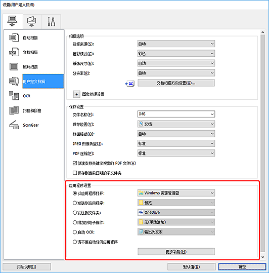The width and height of the screenshot is (269, 273).
Task: Select 扫描和拼接 label in the list
Action: (32, 110)
